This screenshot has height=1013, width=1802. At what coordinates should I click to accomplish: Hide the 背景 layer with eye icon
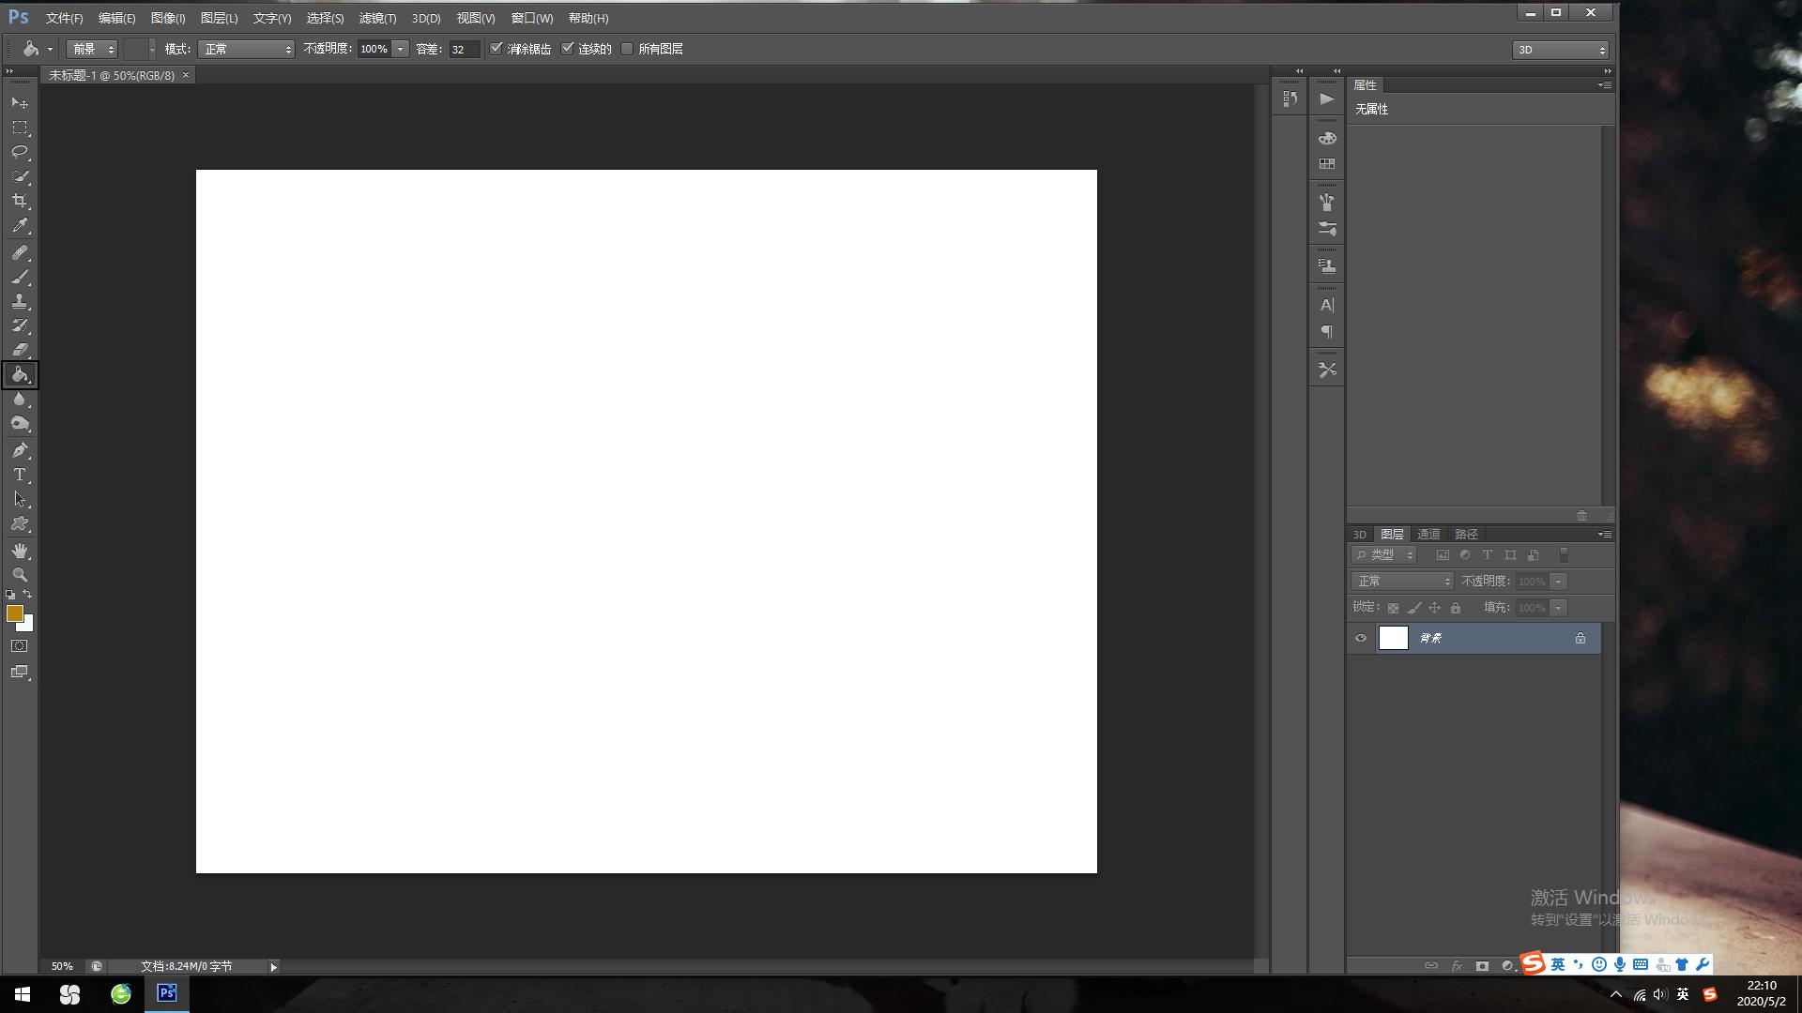click(1361, 639)
